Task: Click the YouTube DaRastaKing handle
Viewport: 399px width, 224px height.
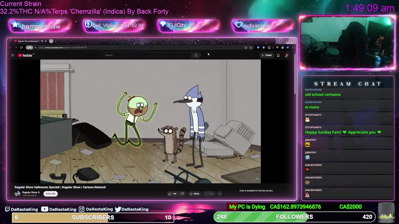Action: [x=59, y=209]
